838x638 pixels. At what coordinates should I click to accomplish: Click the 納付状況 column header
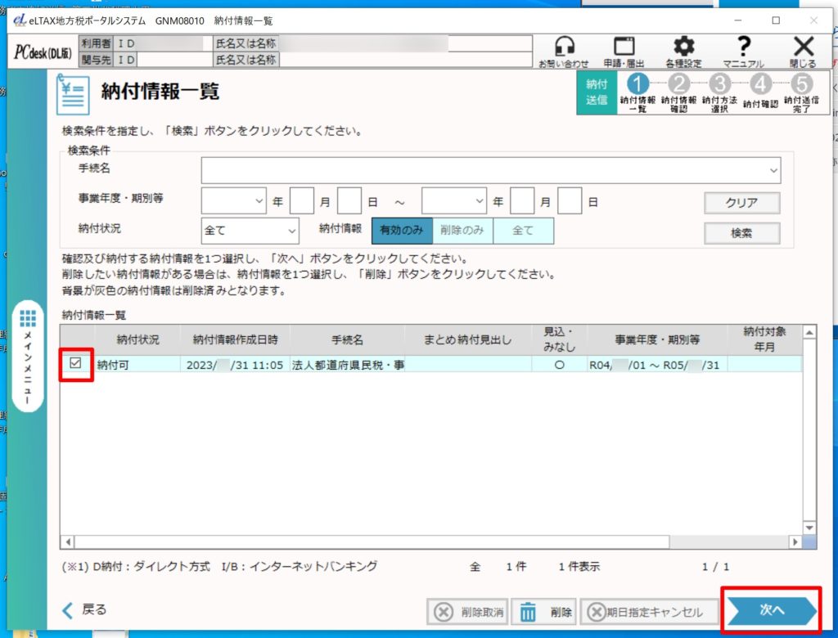(x=137, y=339)
